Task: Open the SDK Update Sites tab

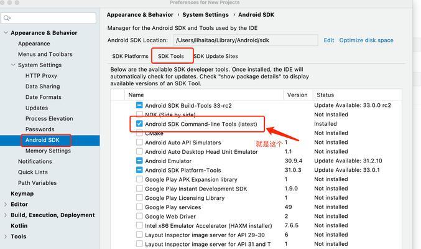Action: (x=216, y=56)
